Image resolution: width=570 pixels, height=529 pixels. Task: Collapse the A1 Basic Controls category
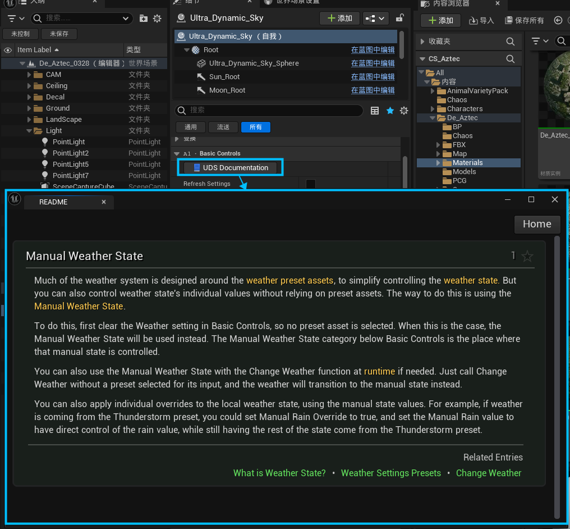tap(177, 153)
